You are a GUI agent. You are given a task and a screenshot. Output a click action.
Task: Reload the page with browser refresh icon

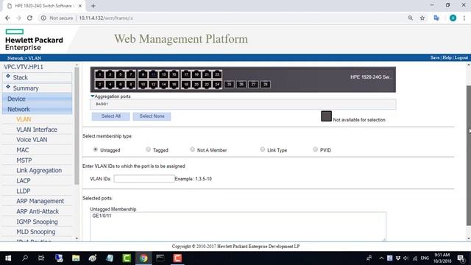(29, 18)
